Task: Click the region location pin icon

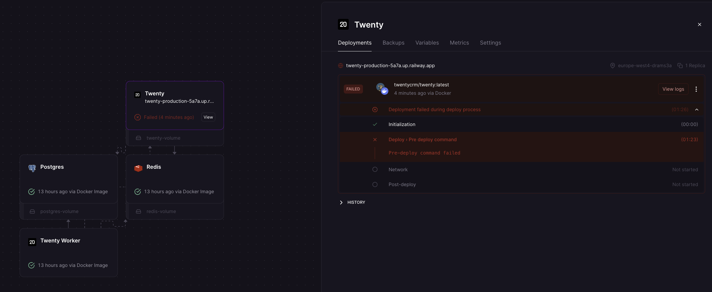Action: [x=612, y=66]
